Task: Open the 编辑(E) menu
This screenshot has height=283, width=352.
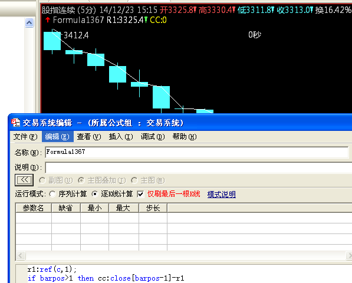Action: coord(57,137)
